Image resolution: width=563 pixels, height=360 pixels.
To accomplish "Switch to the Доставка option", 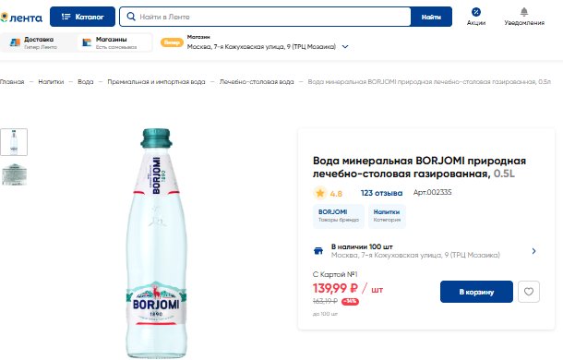I will click(x=39, y=42).
